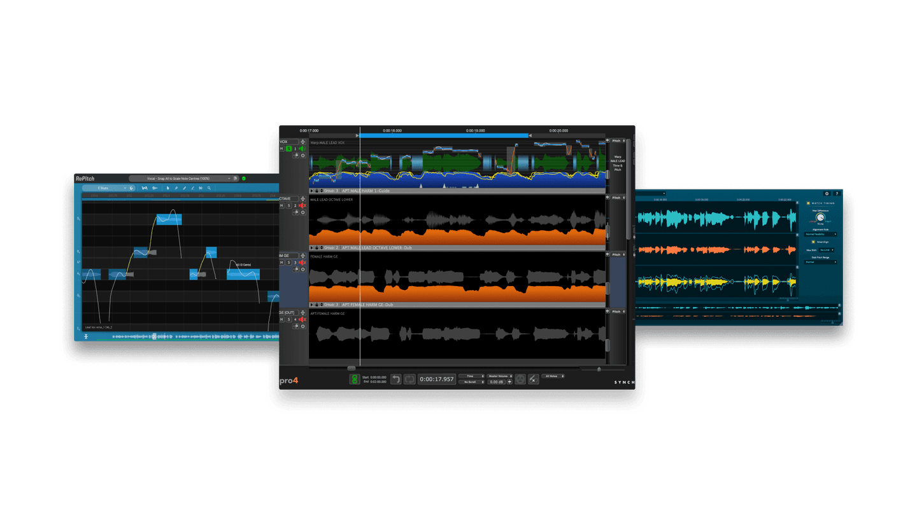Open the Master Volume dropdown
The width and height of the screenshot is (917, 515).
(x=500, y=376)
